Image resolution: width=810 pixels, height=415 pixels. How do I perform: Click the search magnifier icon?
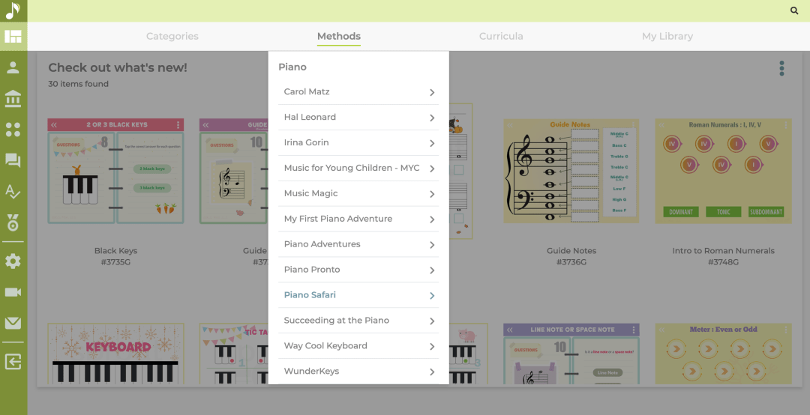[794, 10]
